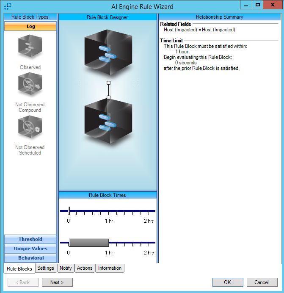
Task: Select the Not Observed Scheduled block icon
Action: point(30,128)
